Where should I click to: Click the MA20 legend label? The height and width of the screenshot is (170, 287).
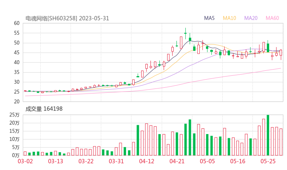(x=251, y=18)
